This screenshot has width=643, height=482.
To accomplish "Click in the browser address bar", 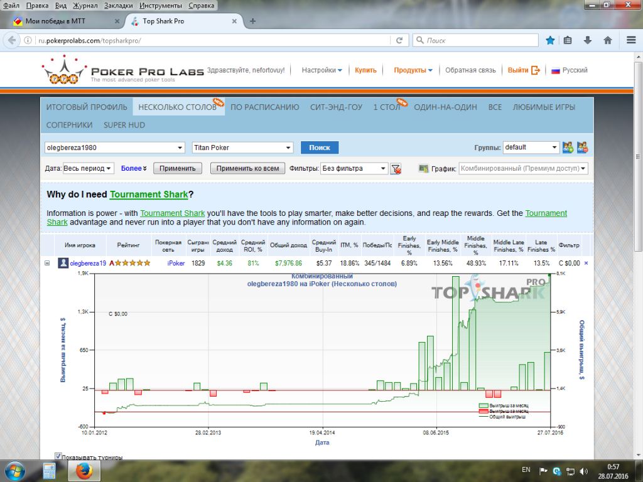I will pyautogui.click(x=213, y=40).
